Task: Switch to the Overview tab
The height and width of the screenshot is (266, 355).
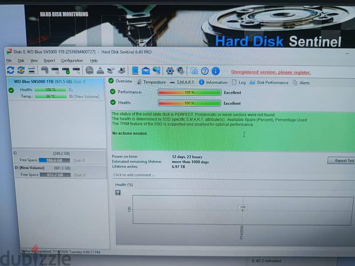Action: tap(120, 81)
